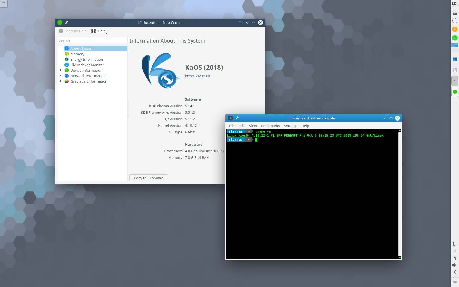The width and height of the screenshot is (459, 287).
Task: Click the Konsole scrollbar down arrow
Action: point(400,257)
